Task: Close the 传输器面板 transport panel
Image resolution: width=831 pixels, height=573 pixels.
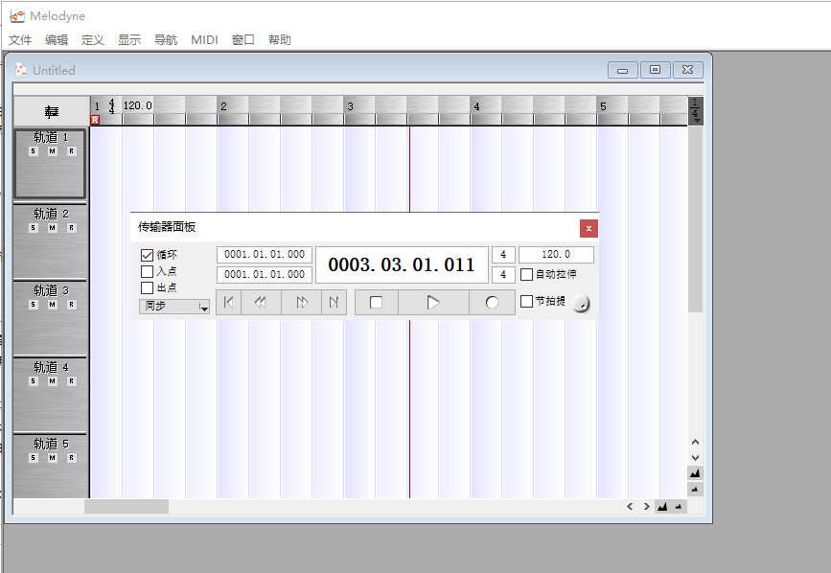Action: tap(589, 229)
